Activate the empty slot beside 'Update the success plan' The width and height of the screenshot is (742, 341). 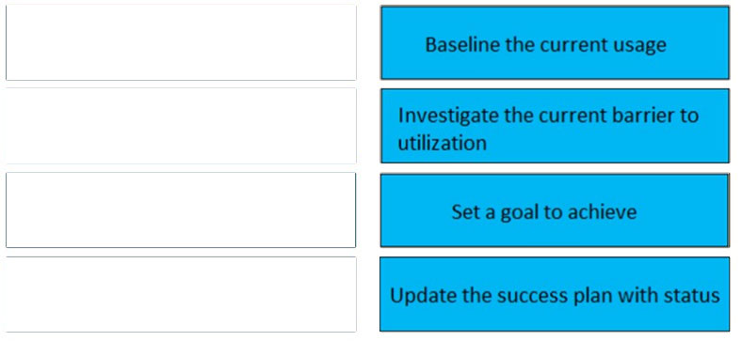[x=181, y=294]
